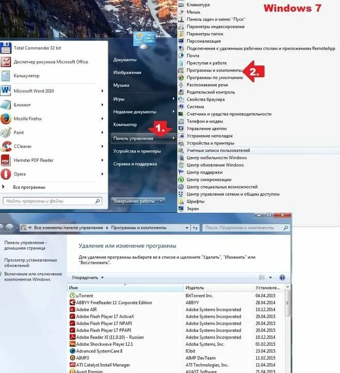Screen dimensions: 340x373
Task: Click the µTorrent program icon
Action: (x=72, y=296)
